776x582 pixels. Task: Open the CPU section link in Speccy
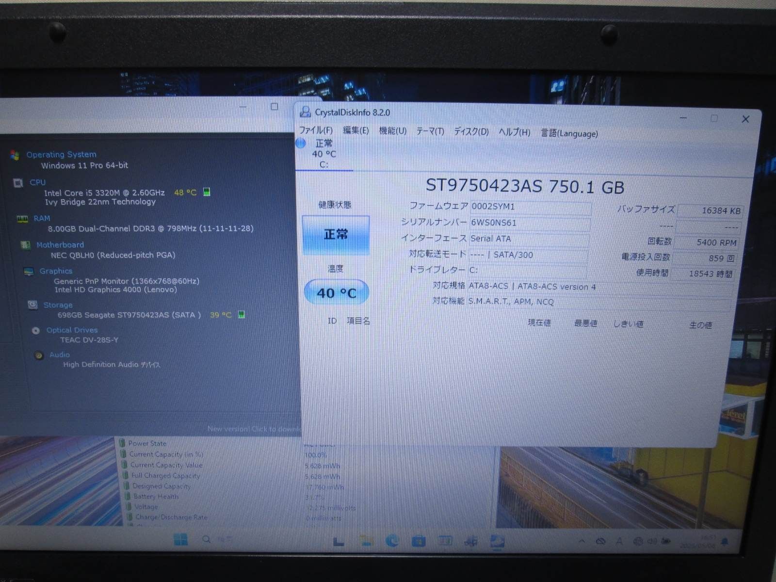[x=37, y=182]
